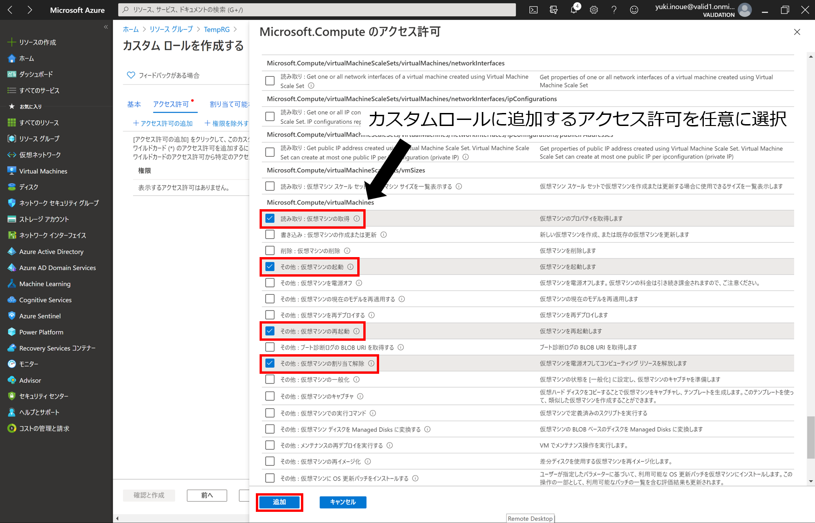Uncheck 読み取り : 仮想マシンの取得
This screenshot has width=815, height=523.
270,218
